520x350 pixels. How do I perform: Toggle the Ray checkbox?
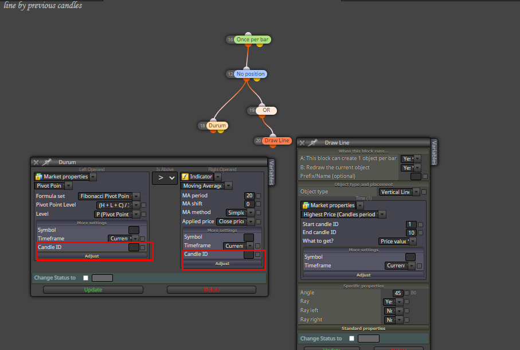[x=406, y=302]
